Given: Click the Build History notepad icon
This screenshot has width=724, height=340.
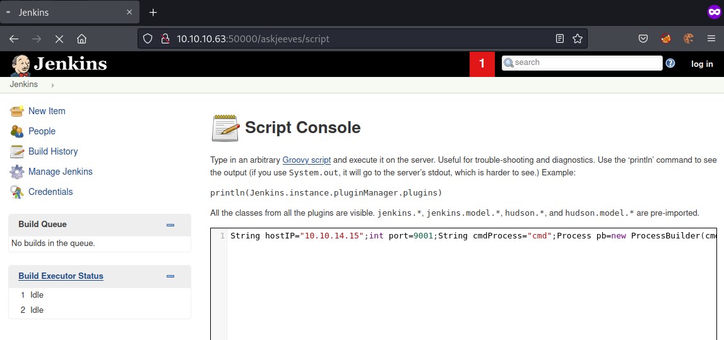Looking at the screenshot, I should pos(17,151).
